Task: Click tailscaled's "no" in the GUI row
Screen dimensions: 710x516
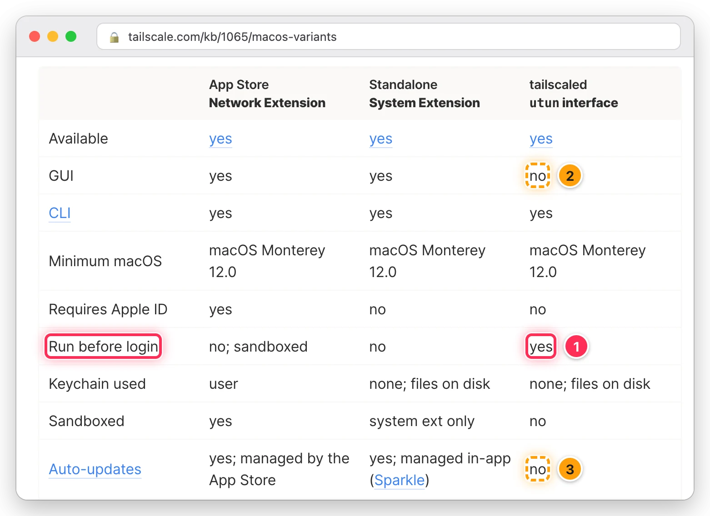Action: pyautogui.click(x=538, y=176)
